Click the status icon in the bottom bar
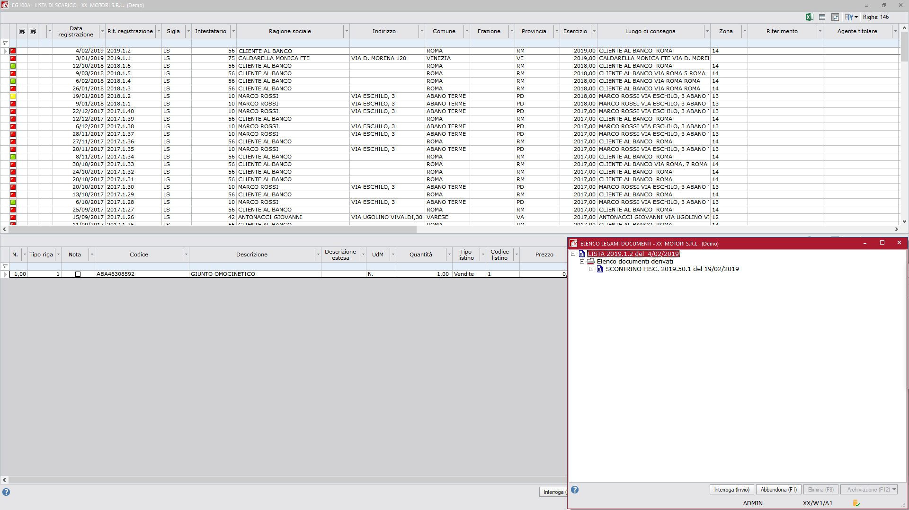The width and height of the screenshot is (909, 510). click(x=856, y=503)
